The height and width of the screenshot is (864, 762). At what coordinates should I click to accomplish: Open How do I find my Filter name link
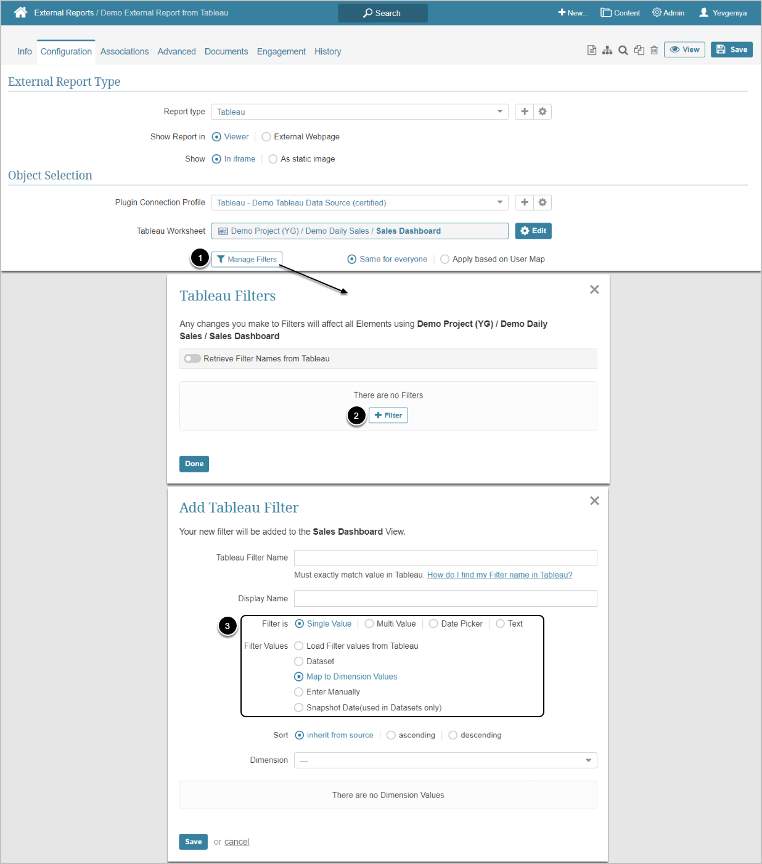point(500,575)
